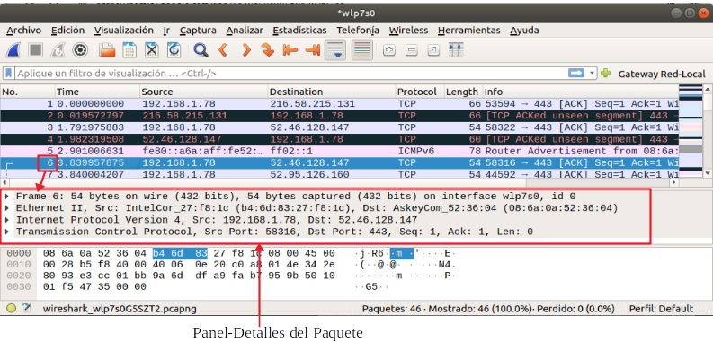Viewport: 713px width, 342px height.
Task: Select packet 4 from 52.46.128.147
Action: (x=339, y=139)
